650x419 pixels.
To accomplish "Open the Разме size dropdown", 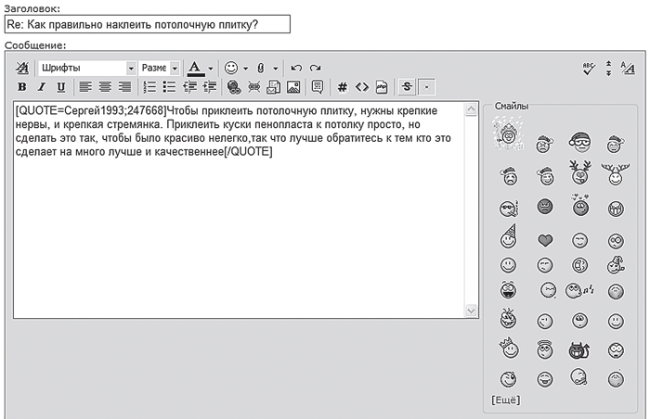I will point(159,68).
